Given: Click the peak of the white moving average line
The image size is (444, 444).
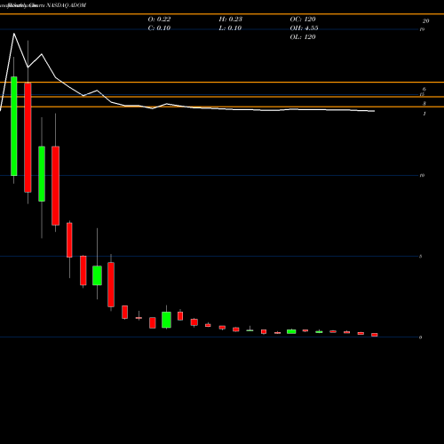Looking at the screenshot, I should pyautogui.click(x=14, y=34).
